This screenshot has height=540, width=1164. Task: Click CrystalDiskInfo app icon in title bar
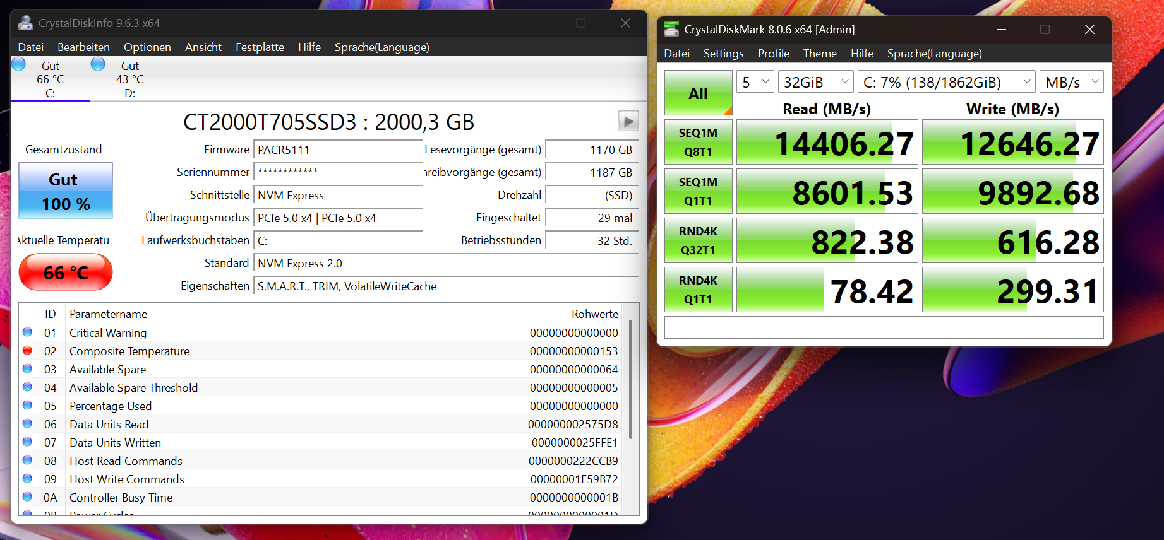25,23
